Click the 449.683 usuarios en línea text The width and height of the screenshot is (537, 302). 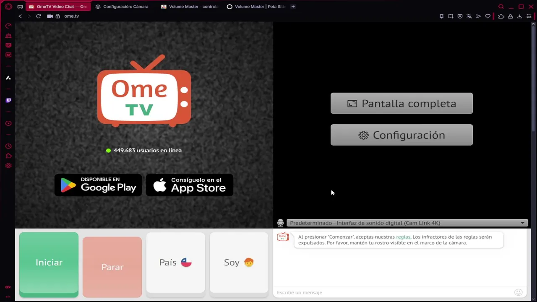(148, 150)
